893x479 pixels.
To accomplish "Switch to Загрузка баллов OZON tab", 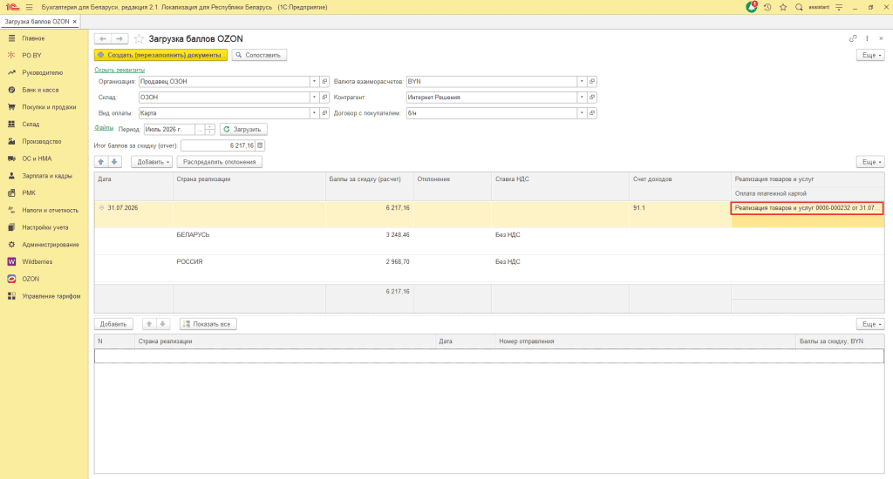I will tap(37, 22).
